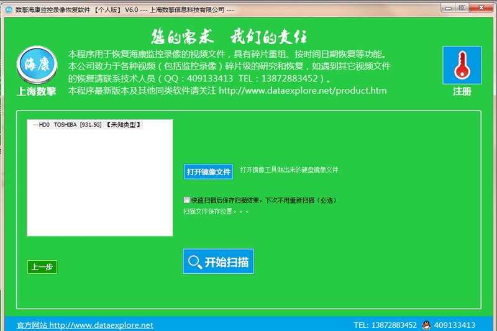Enable save scan results checkbox
Viewport: 497px width, 331px height.
point(187,200)
